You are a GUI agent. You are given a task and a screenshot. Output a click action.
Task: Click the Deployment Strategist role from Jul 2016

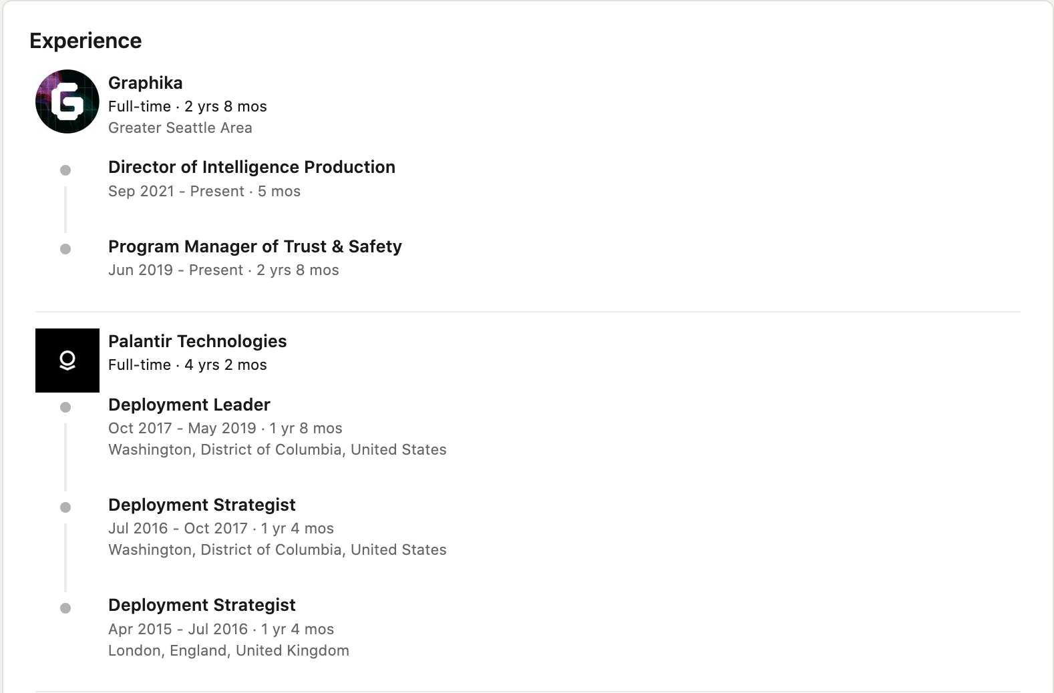[202, 505]
